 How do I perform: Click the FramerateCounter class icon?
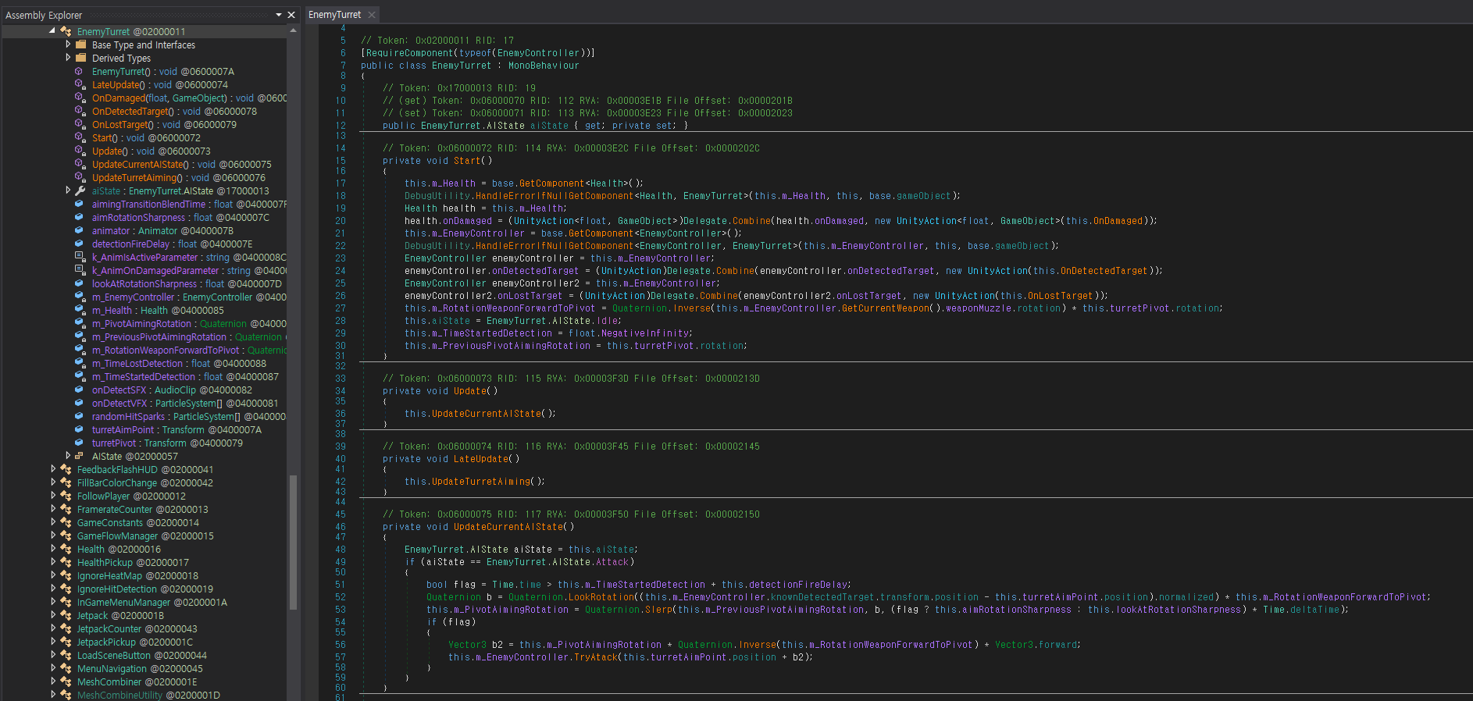(x=66, y=509)
